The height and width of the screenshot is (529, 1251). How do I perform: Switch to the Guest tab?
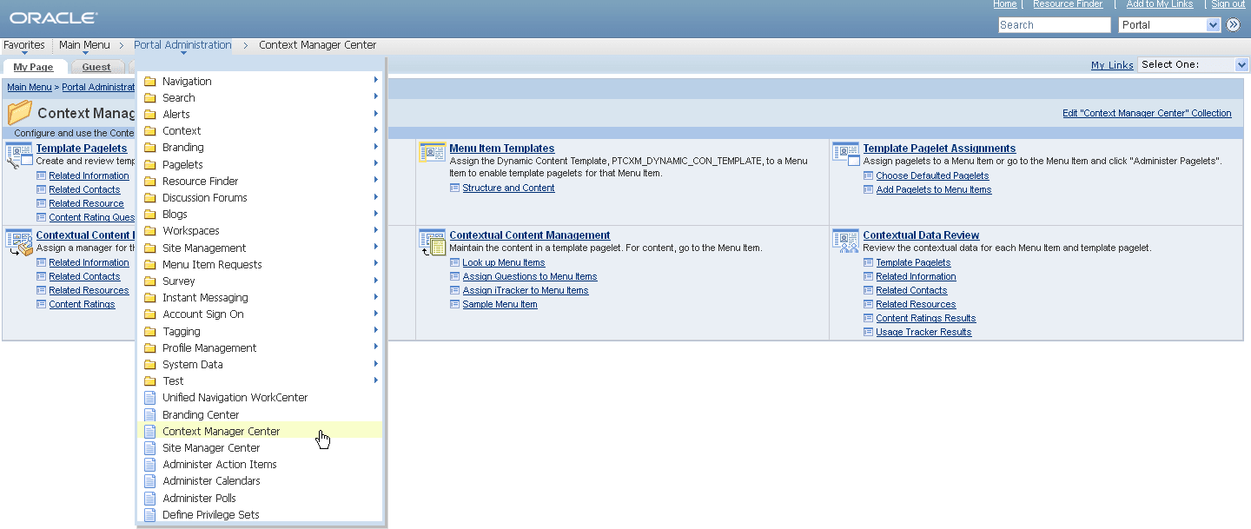click(96, 67)
